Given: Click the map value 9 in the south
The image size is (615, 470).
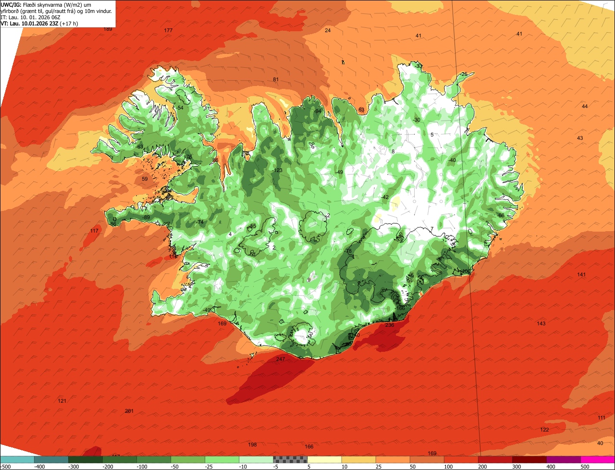Looking at the screenshot, I should [309, 280].
